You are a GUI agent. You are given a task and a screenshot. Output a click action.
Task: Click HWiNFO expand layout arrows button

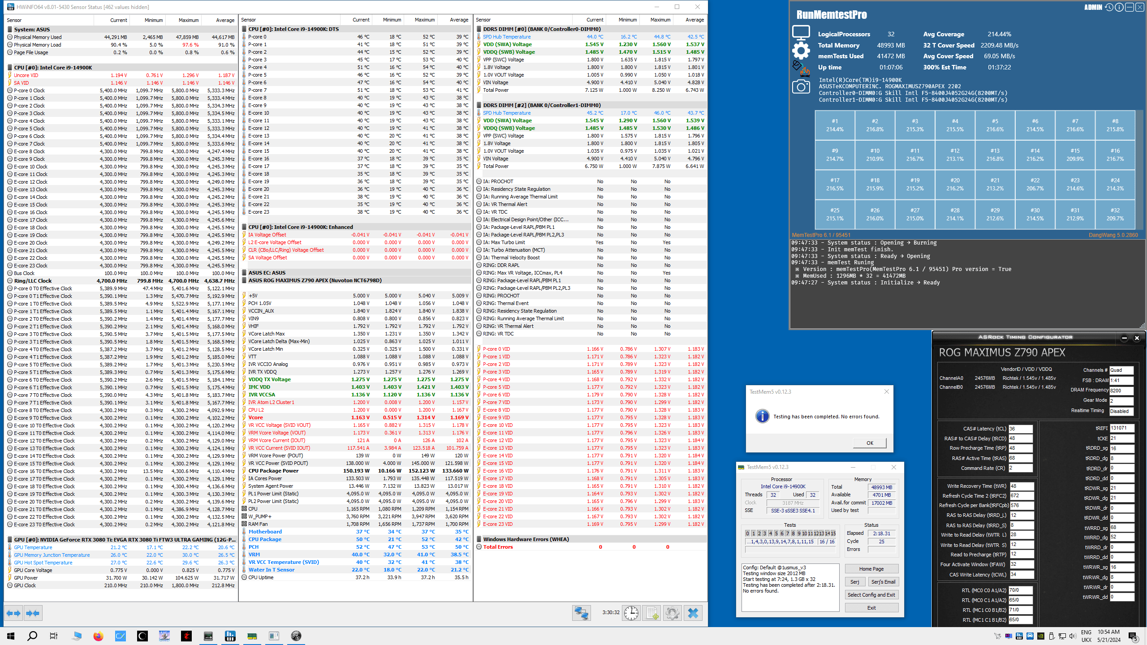(14, 613)
